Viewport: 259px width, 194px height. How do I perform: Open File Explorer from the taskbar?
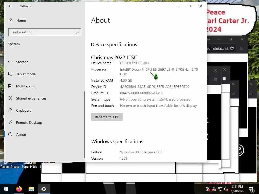31,189
